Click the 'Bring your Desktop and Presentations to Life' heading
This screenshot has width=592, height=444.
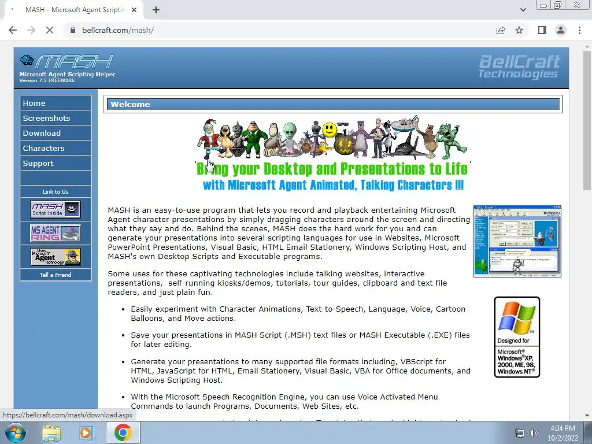click(332, 169)
